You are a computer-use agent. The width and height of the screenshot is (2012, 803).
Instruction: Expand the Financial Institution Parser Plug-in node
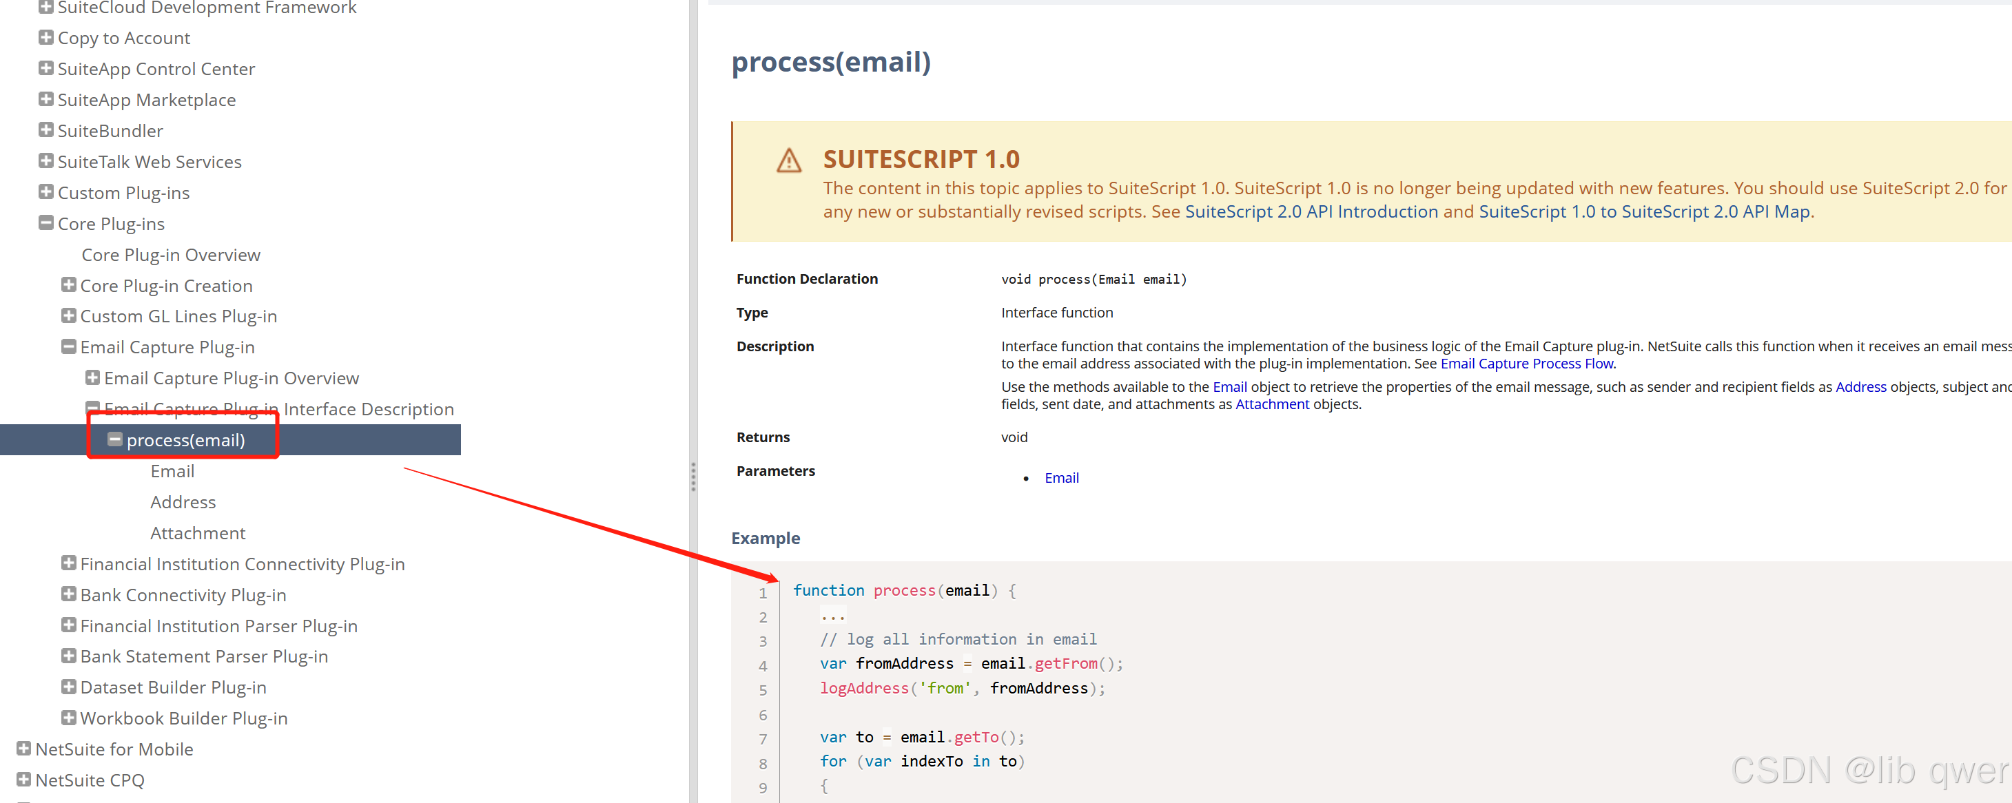click(x=69, y=625)
